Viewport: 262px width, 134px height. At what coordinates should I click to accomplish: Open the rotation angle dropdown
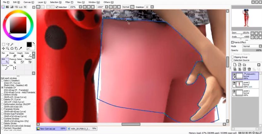pos(106,7)
